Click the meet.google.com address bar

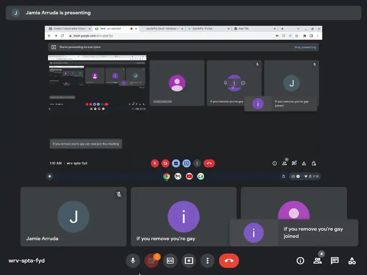point(171,36)
